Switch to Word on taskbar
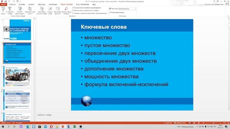Screen dimensions: 230x129 coord(69,126)
